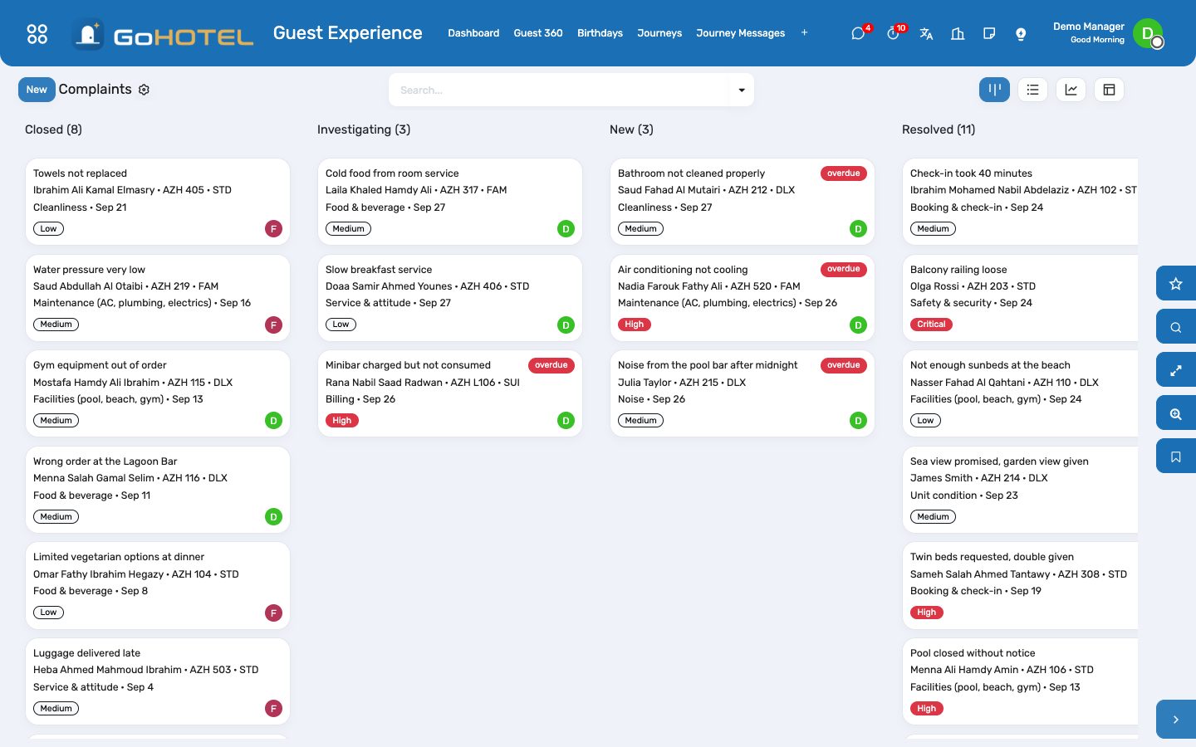Open the Balcony railing loose complaint card
This screenshot has width=1196, height=747.
1020,298
